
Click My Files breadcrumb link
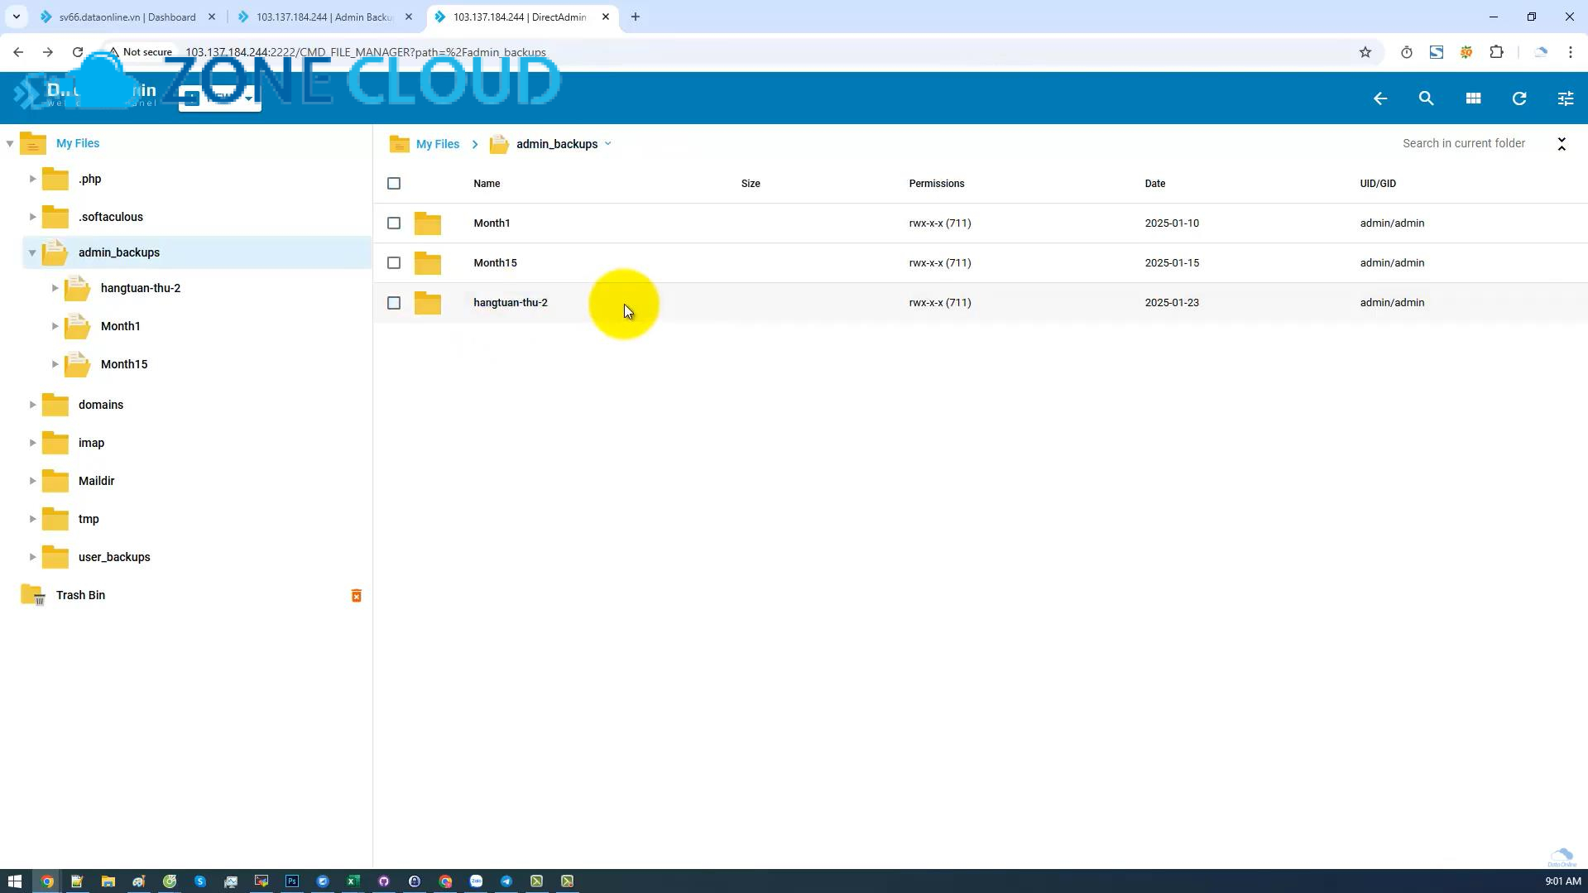point(437,144)
